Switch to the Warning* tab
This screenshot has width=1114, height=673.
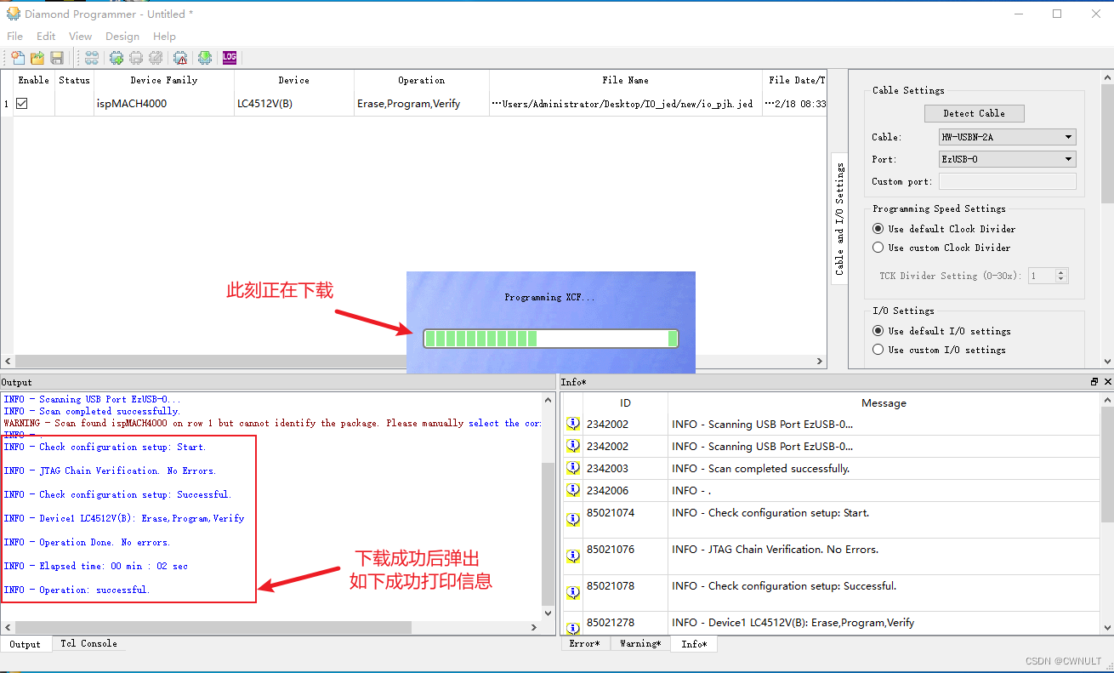(x=640, y=644)
